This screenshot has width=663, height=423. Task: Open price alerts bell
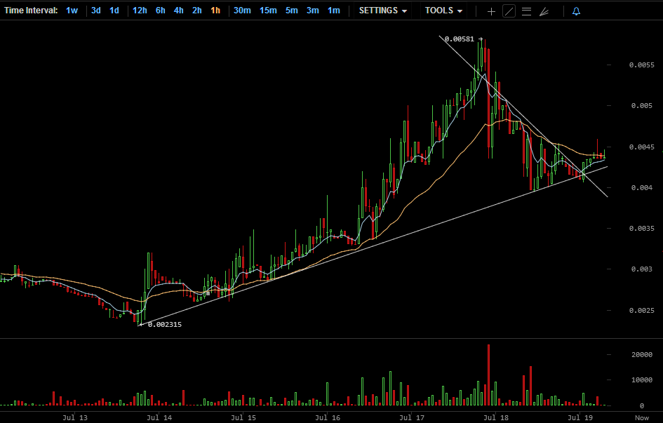coord(576,11)
